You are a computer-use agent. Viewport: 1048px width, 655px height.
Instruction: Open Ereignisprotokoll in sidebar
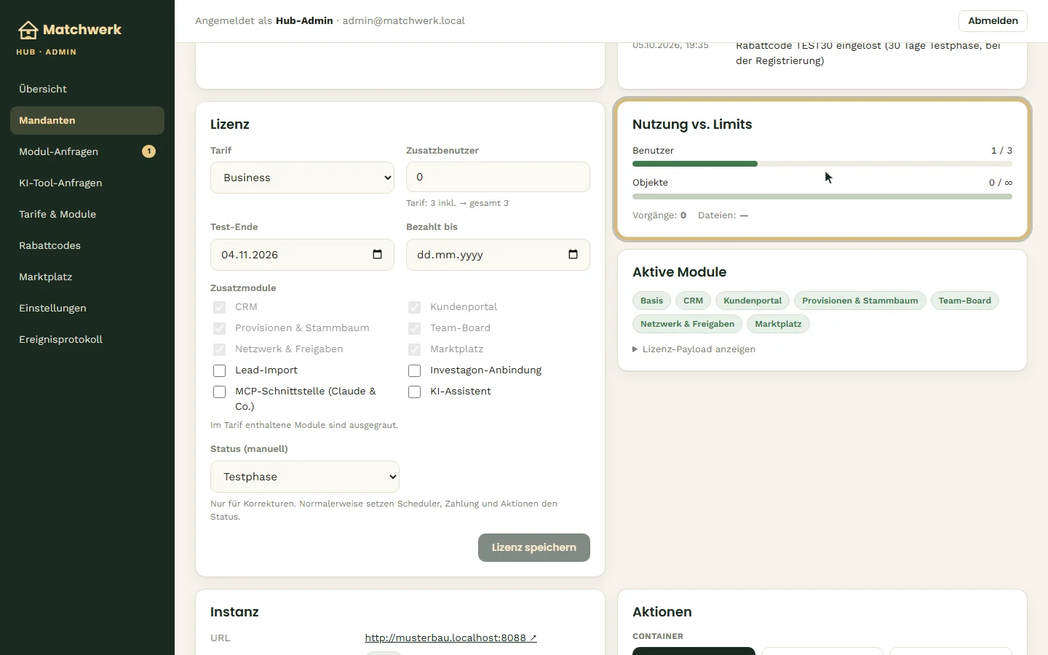coord(87,339)
